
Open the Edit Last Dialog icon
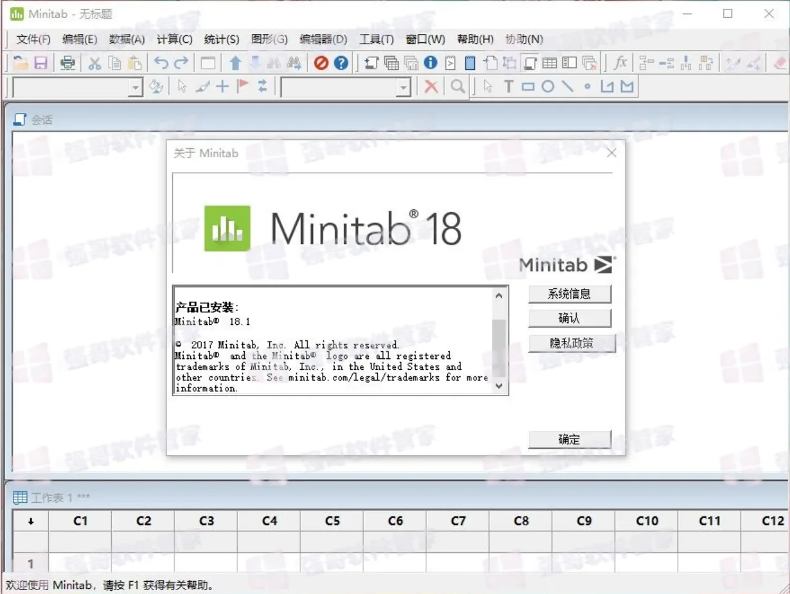click(x=208, y=63)
